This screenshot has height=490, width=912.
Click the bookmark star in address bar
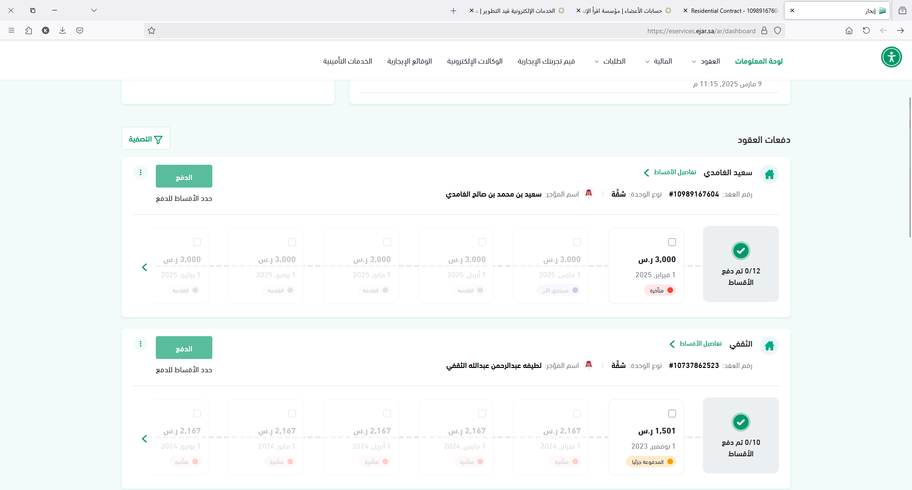(152, 31)
